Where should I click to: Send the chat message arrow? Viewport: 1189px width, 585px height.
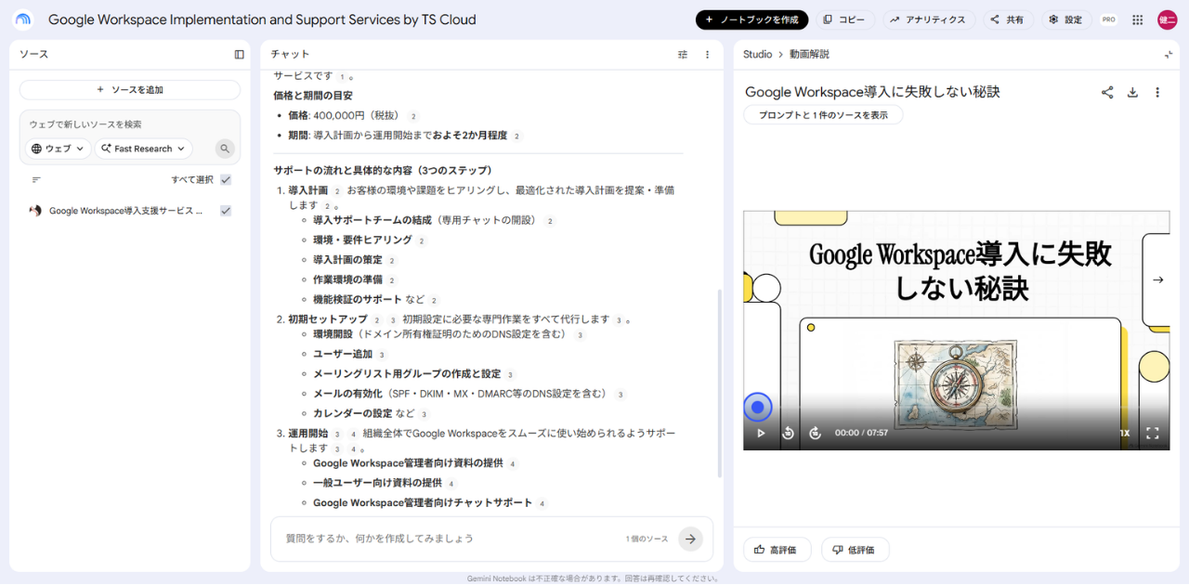click(690, 539)
